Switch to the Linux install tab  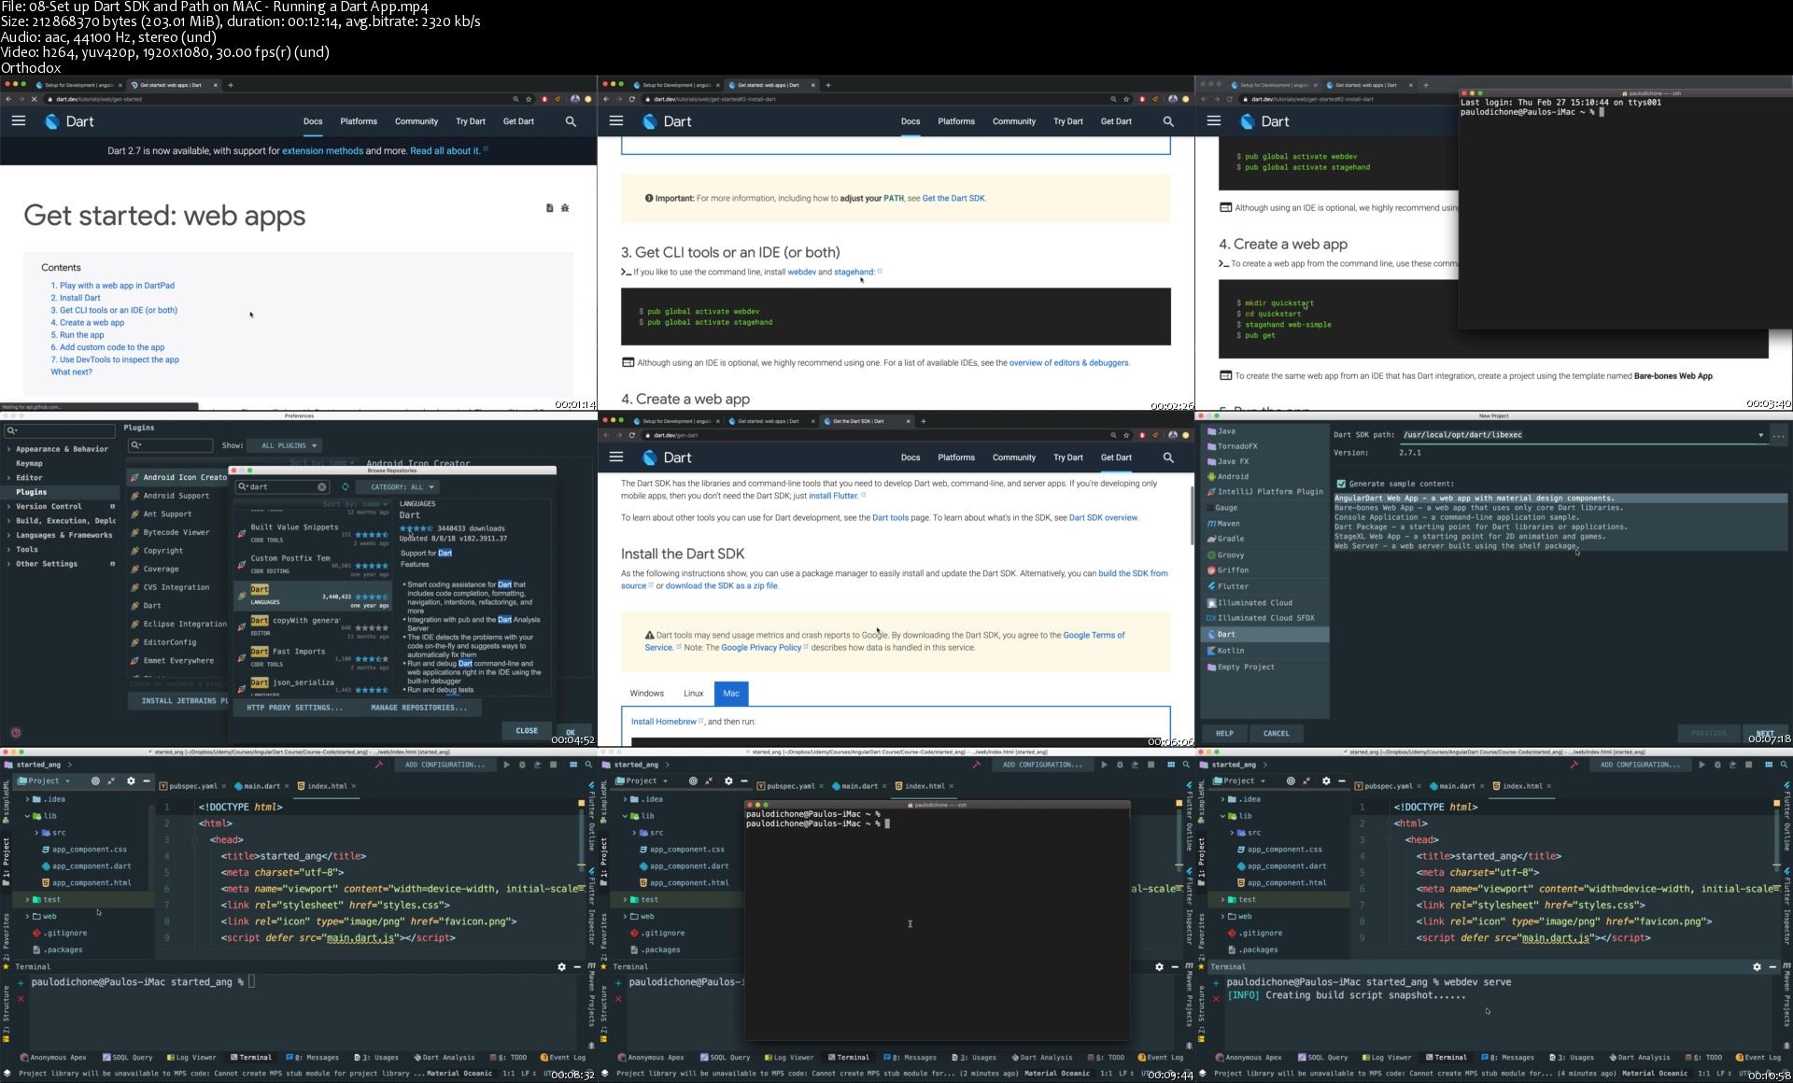(693, 693)
